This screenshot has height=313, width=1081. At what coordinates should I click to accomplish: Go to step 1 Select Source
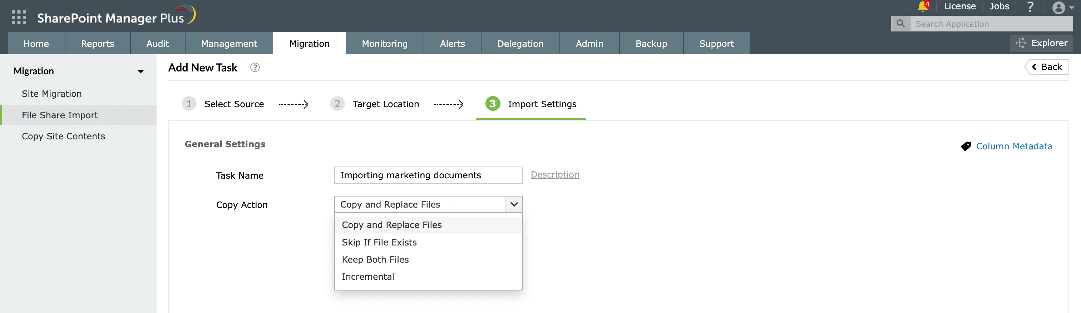[223, 104]
